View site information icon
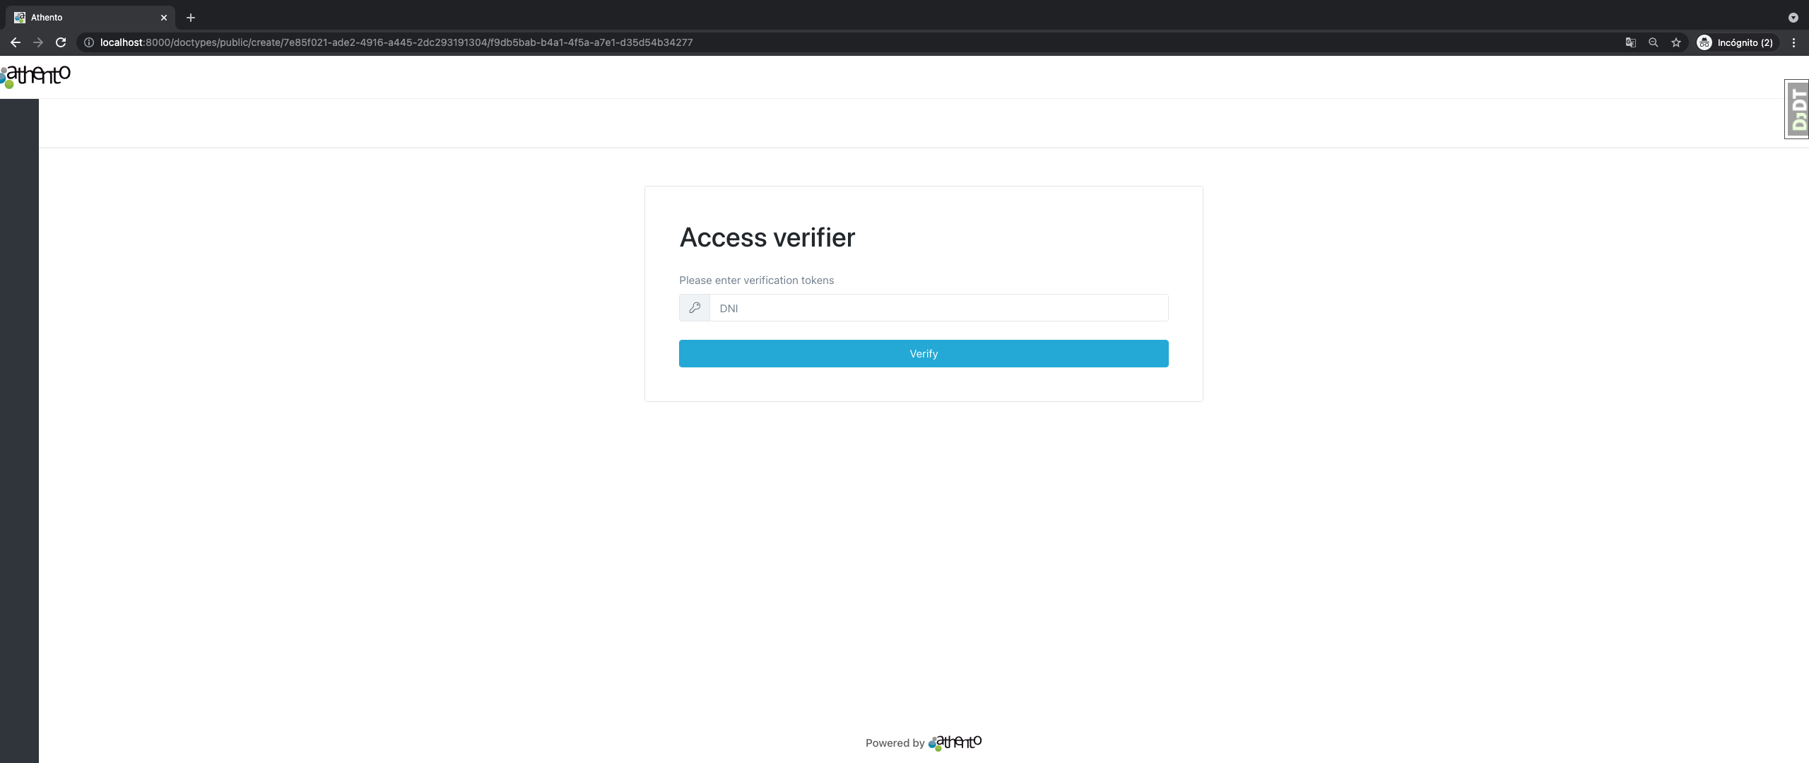Screen dimensions: 1809x763 coord(89,42)
